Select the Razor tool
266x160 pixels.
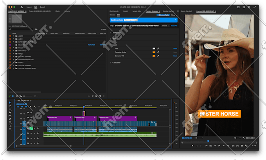(x=10, y=113)
